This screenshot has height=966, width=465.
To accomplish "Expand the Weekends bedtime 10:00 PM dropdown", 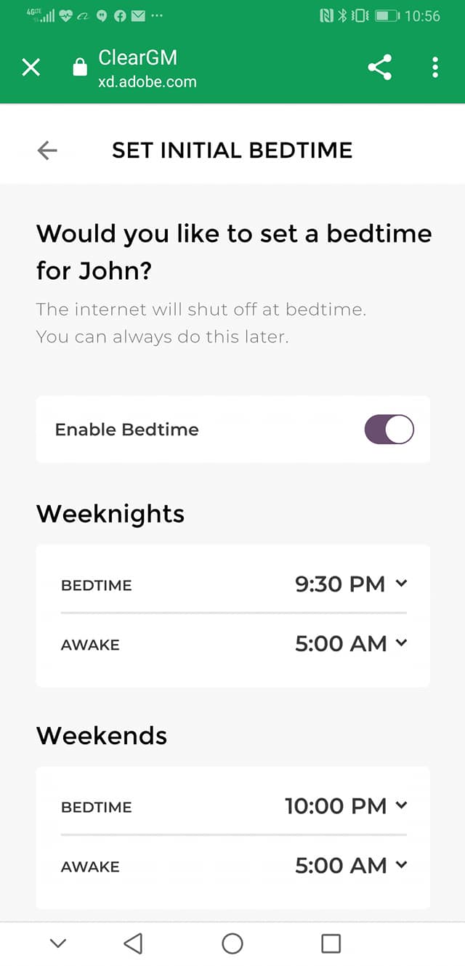I will (346, 805).
